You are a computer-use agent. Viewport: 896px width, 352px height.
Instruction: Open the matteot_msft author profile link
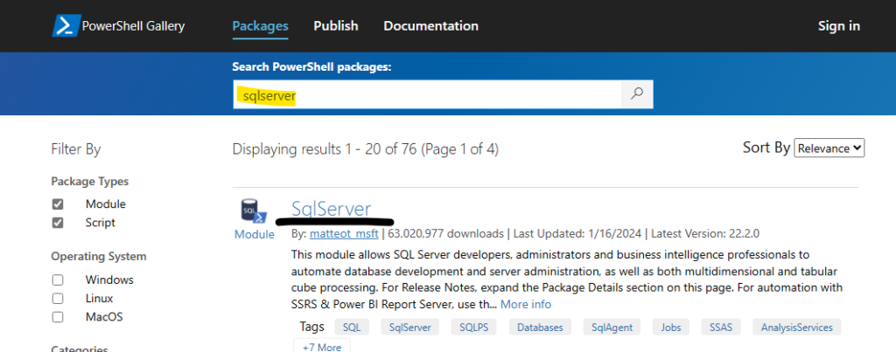(x=343, y=234)
